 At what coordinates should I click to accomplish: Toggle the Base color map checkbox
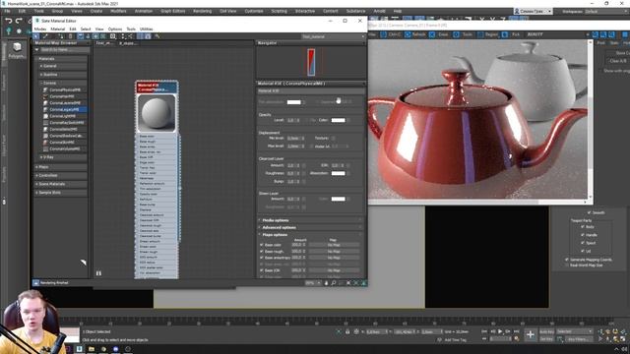[x=262, y=245]
